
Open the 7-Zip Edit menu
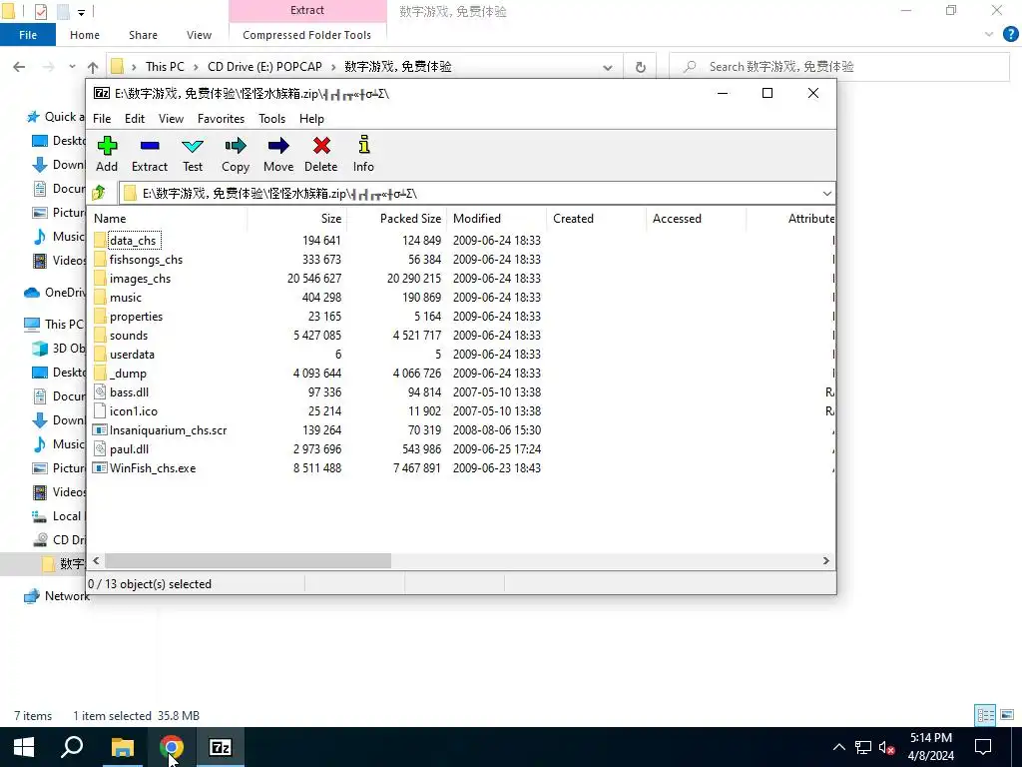coord(135,119)
